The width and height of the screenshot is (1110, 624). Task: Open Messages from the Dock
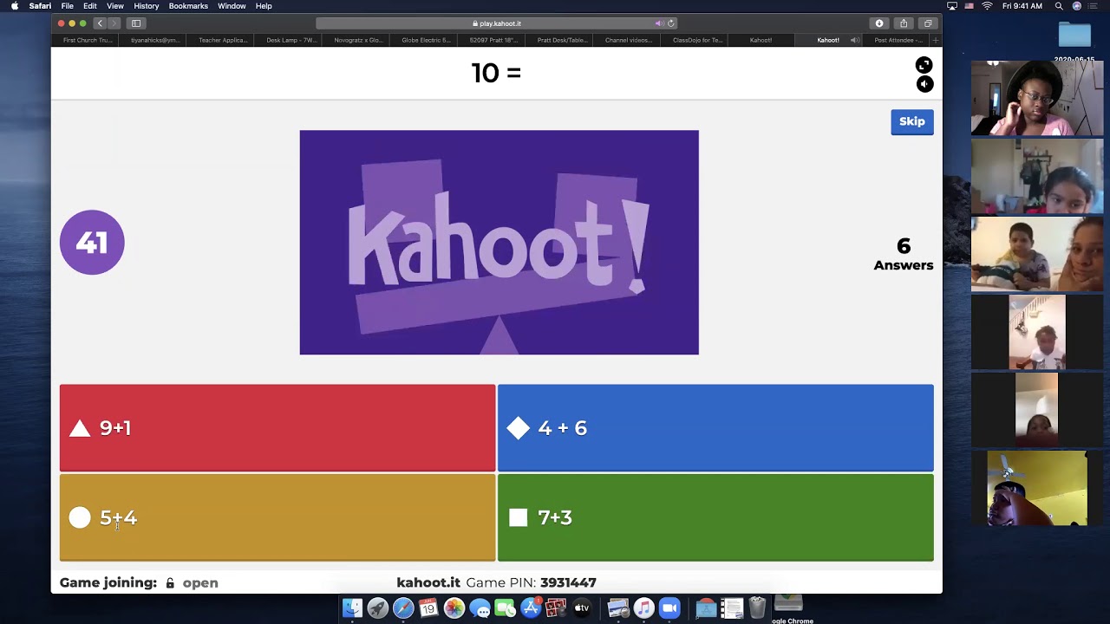tap(480, 608)
